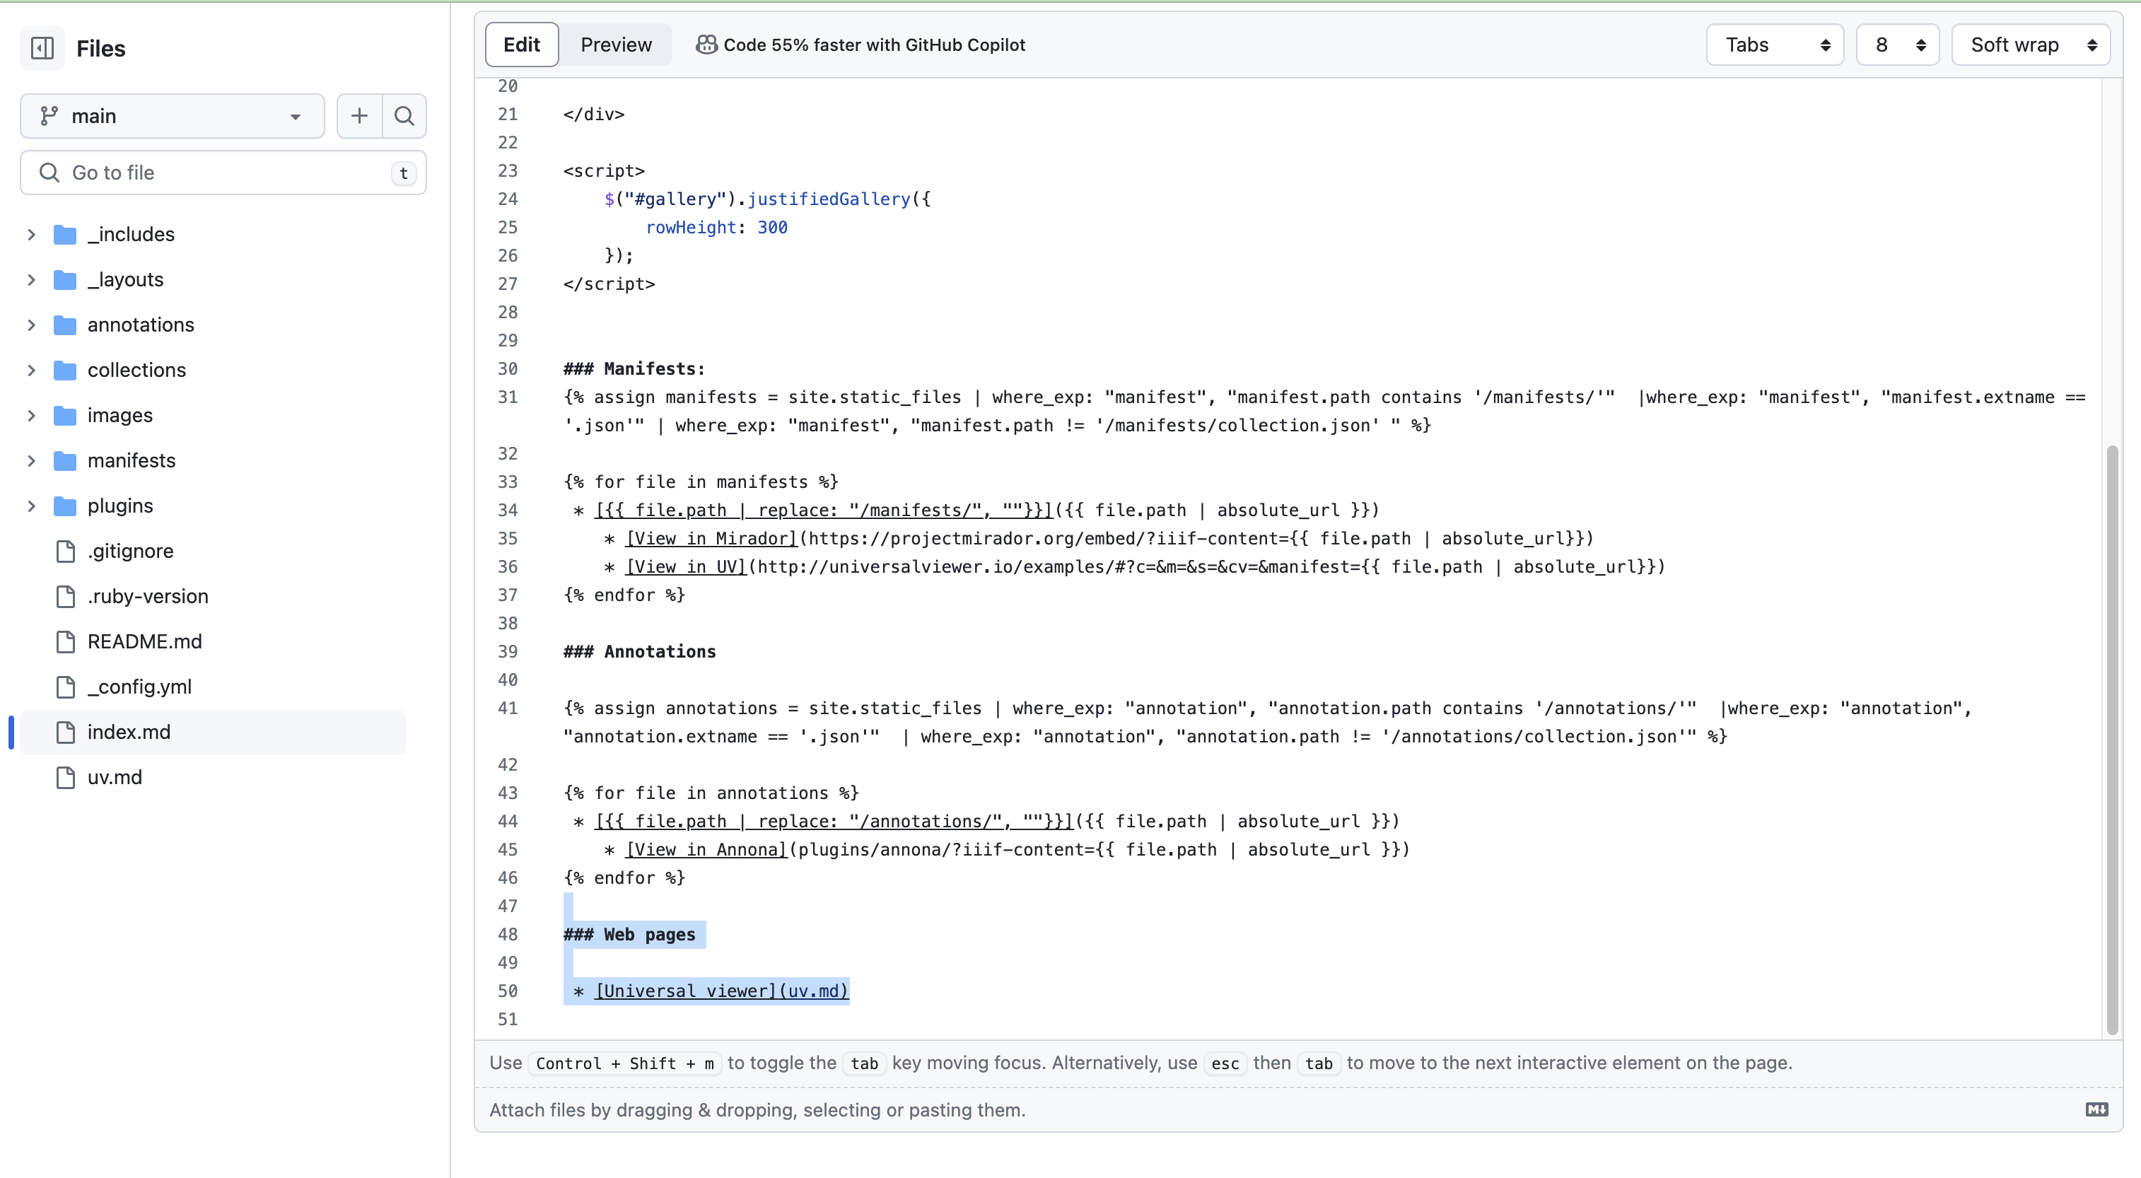Expand the plugins folder chevron

click(x=30, y=506)
